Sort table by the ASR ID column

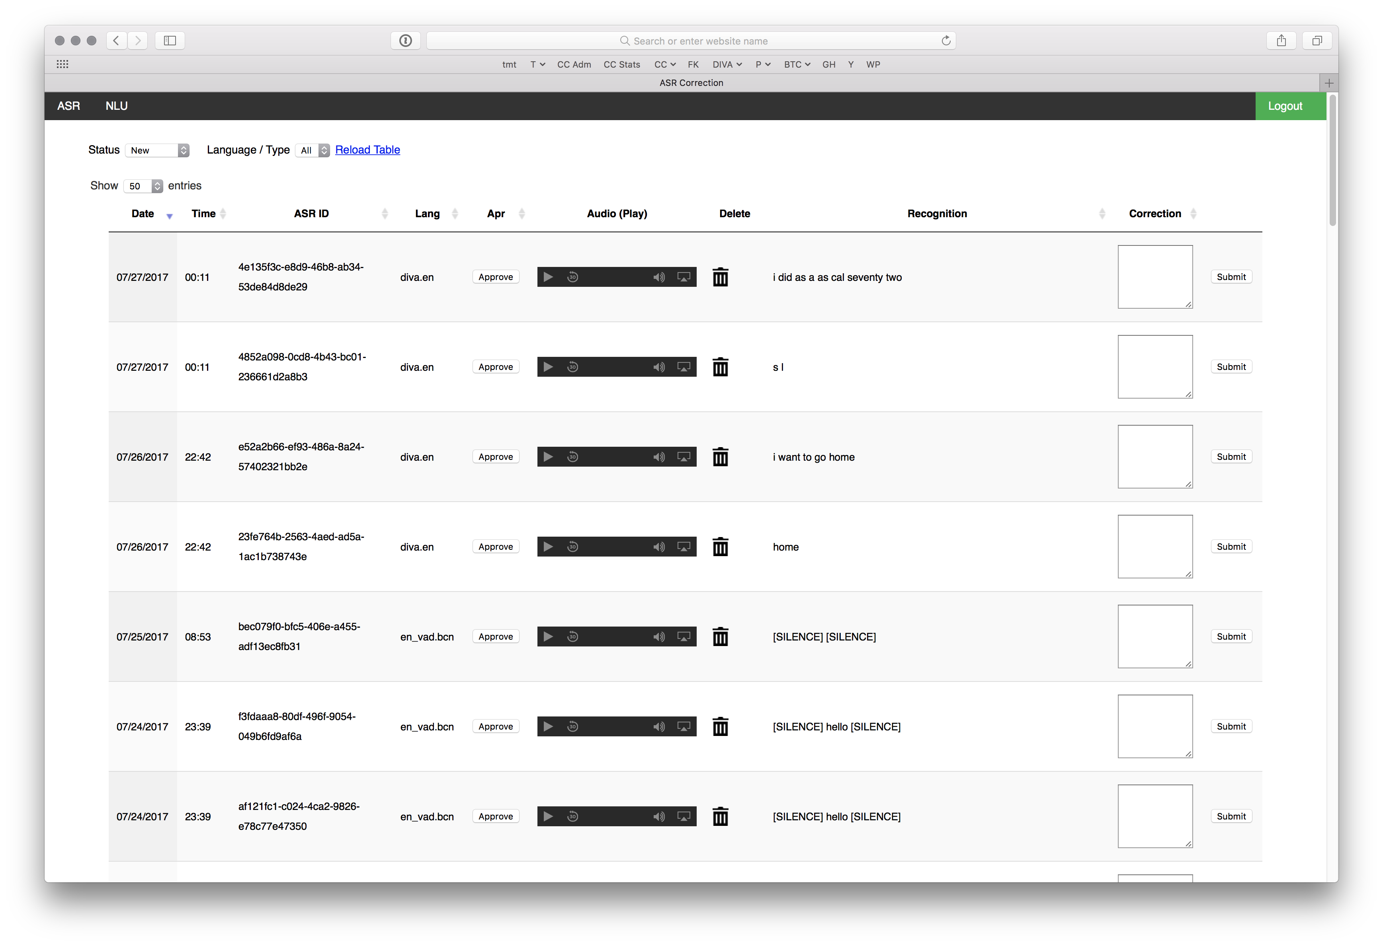click(311, 214)
